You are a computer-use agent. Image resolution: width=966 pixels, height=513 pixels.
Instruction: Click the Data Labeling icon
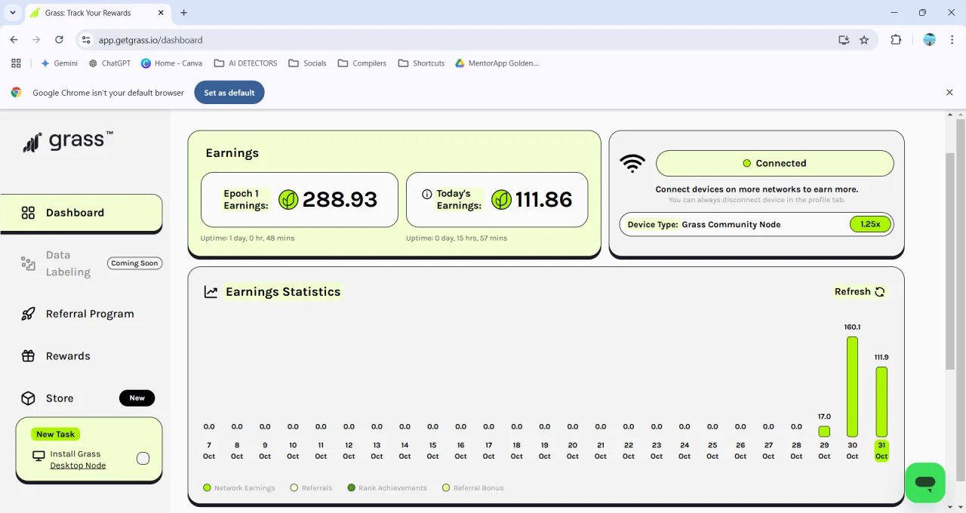coord(28,263)
